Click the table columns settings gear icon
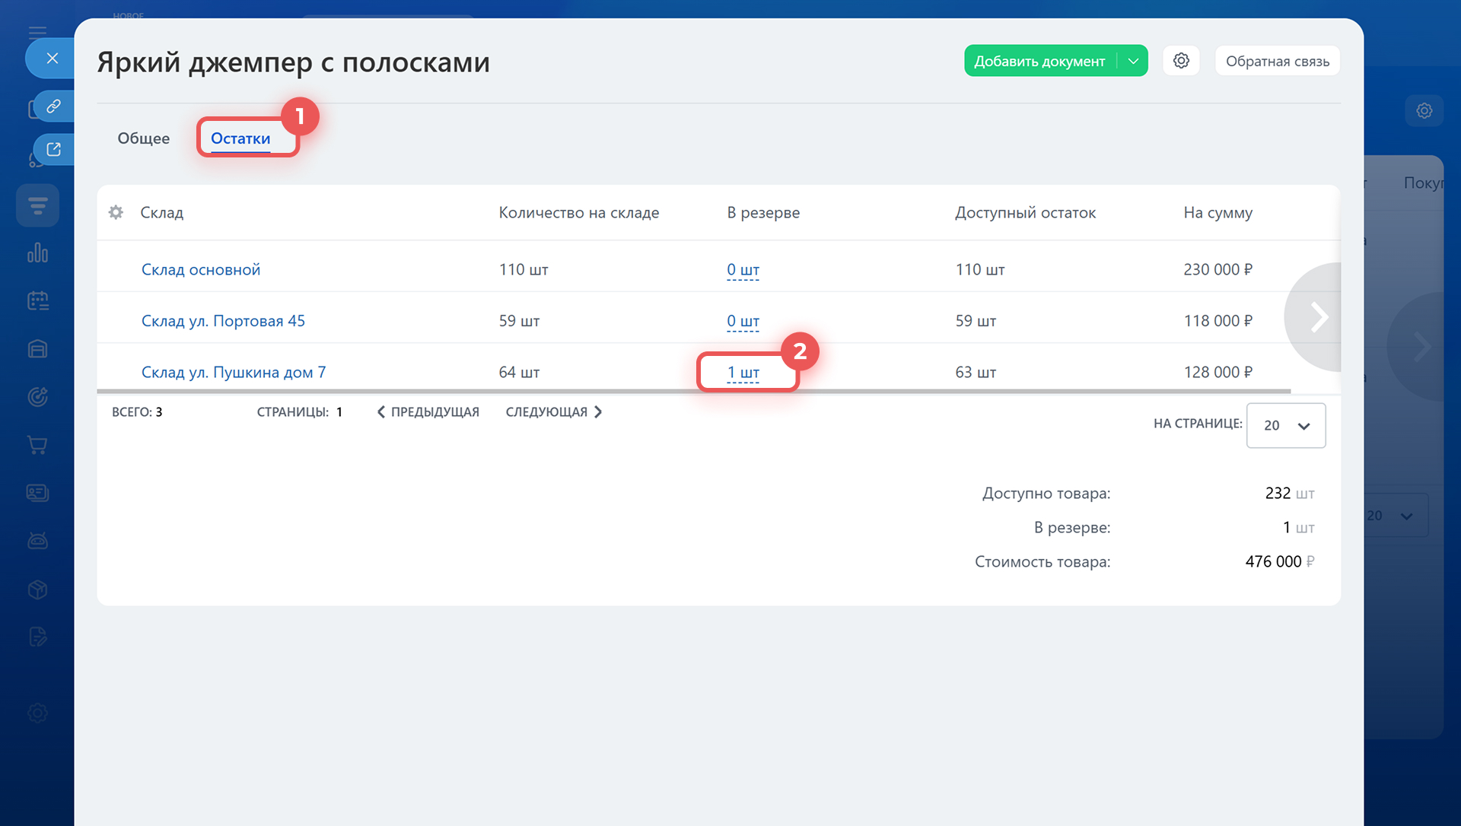 point(116,212)
